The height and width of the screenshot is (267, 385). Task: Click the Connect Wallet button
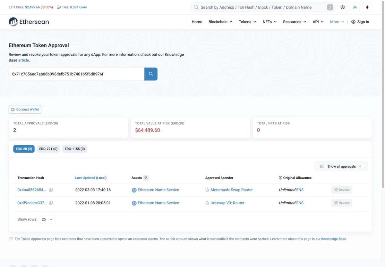25,109
